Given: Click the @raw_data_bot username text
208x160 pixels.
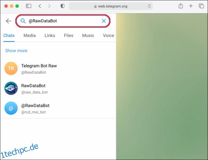Looking at the screenshot, I should point(34,92).
